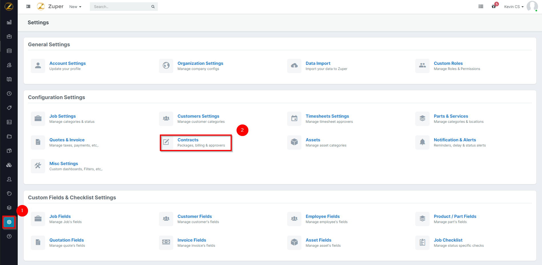Open the help question mark icon
The image size is (542, 265).
(x=9, y=236)
